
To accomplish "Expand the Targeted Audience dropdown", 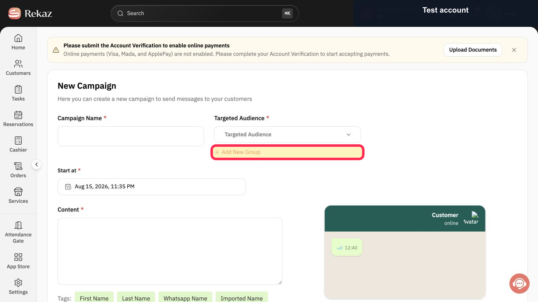I will click(287, 135).
